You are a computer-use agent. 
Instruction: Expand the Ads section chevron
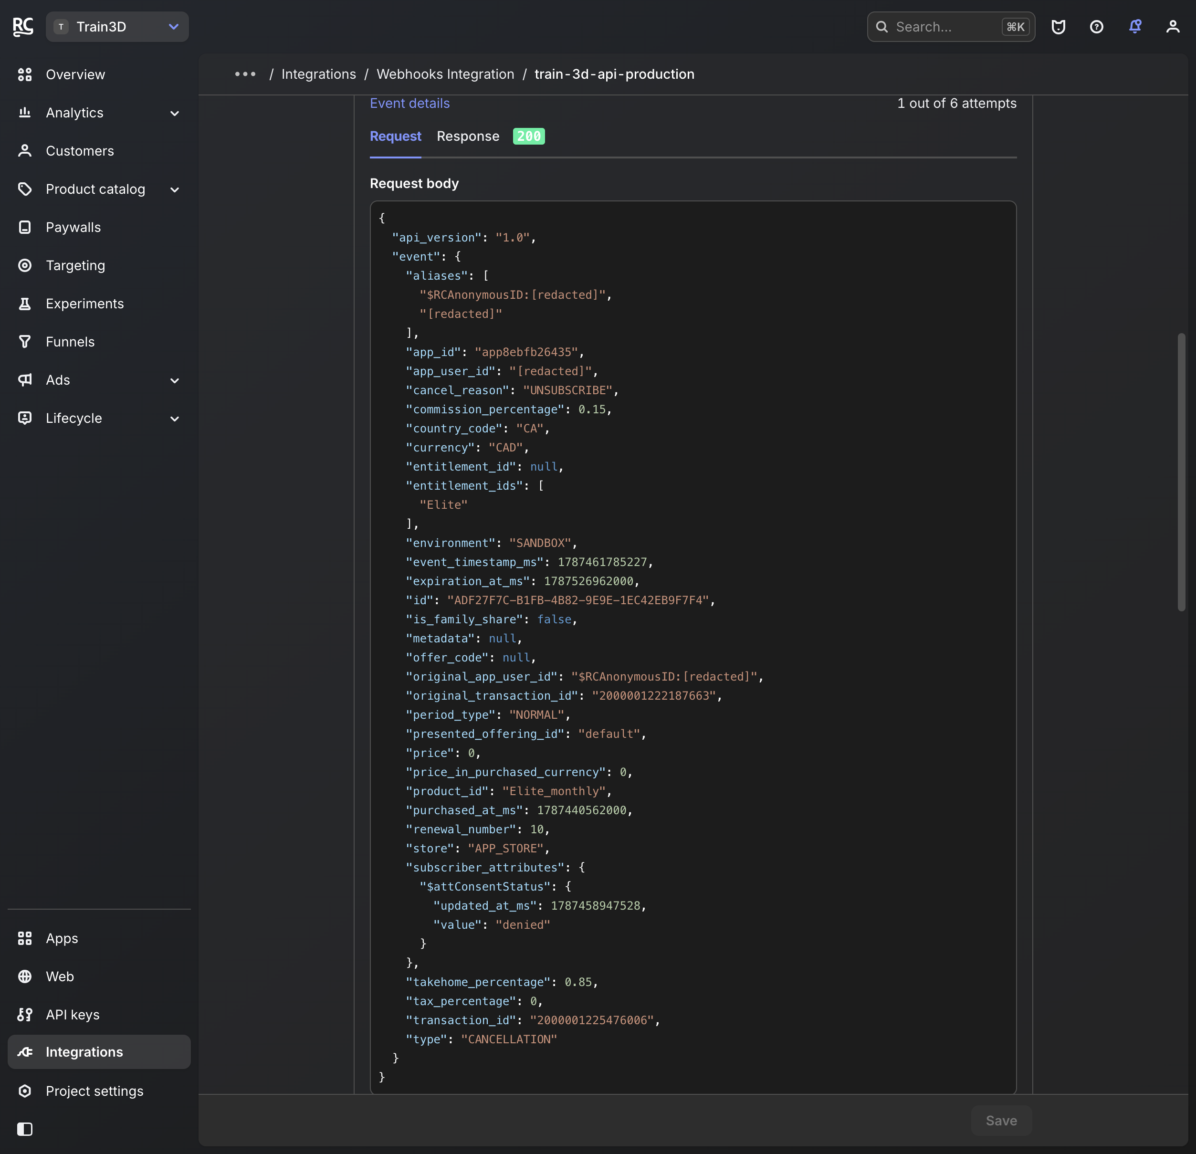(175, 381)
